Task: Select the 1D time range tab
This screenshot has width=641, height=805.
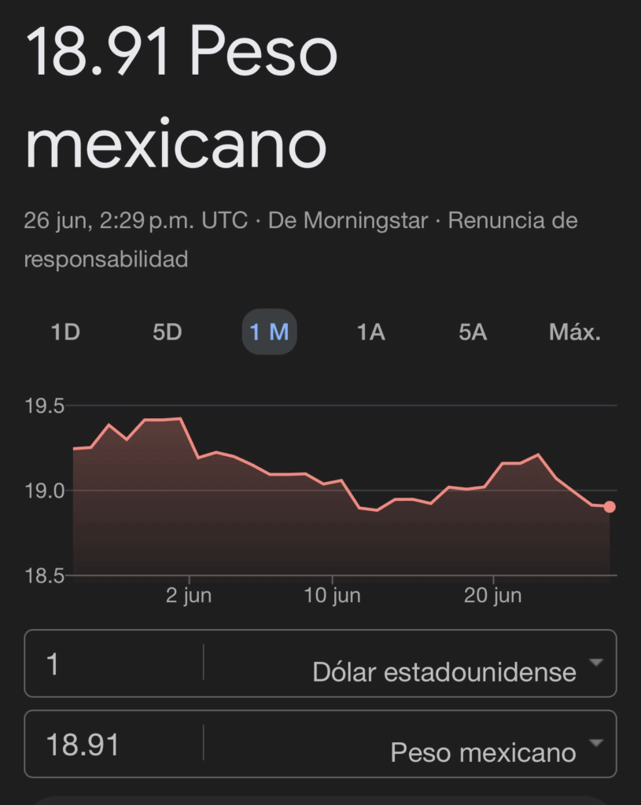Action: click(x=65, y=333)
